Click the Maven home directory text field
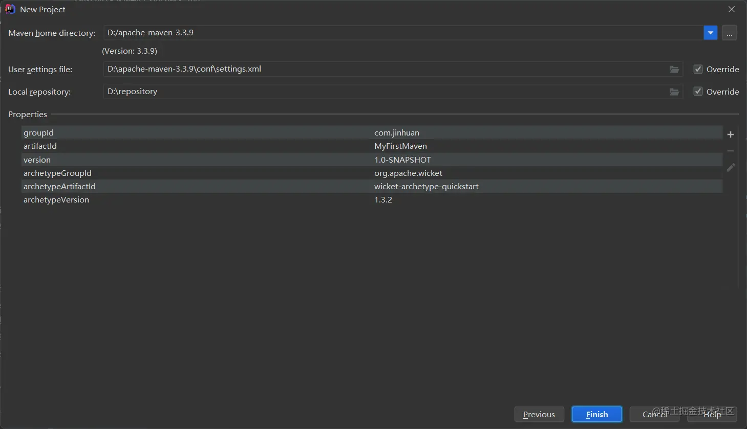This screenshot has width=747, height=429. pyautogui.click(x=403, y=33)
